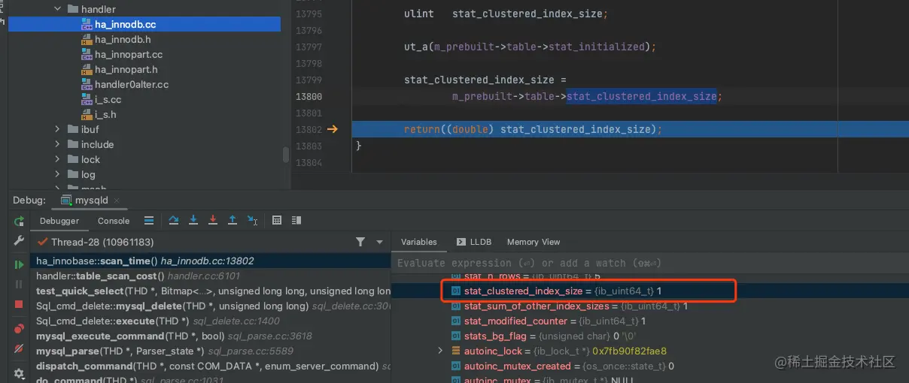Select mysql_parse stack frame

click(210, 351)
